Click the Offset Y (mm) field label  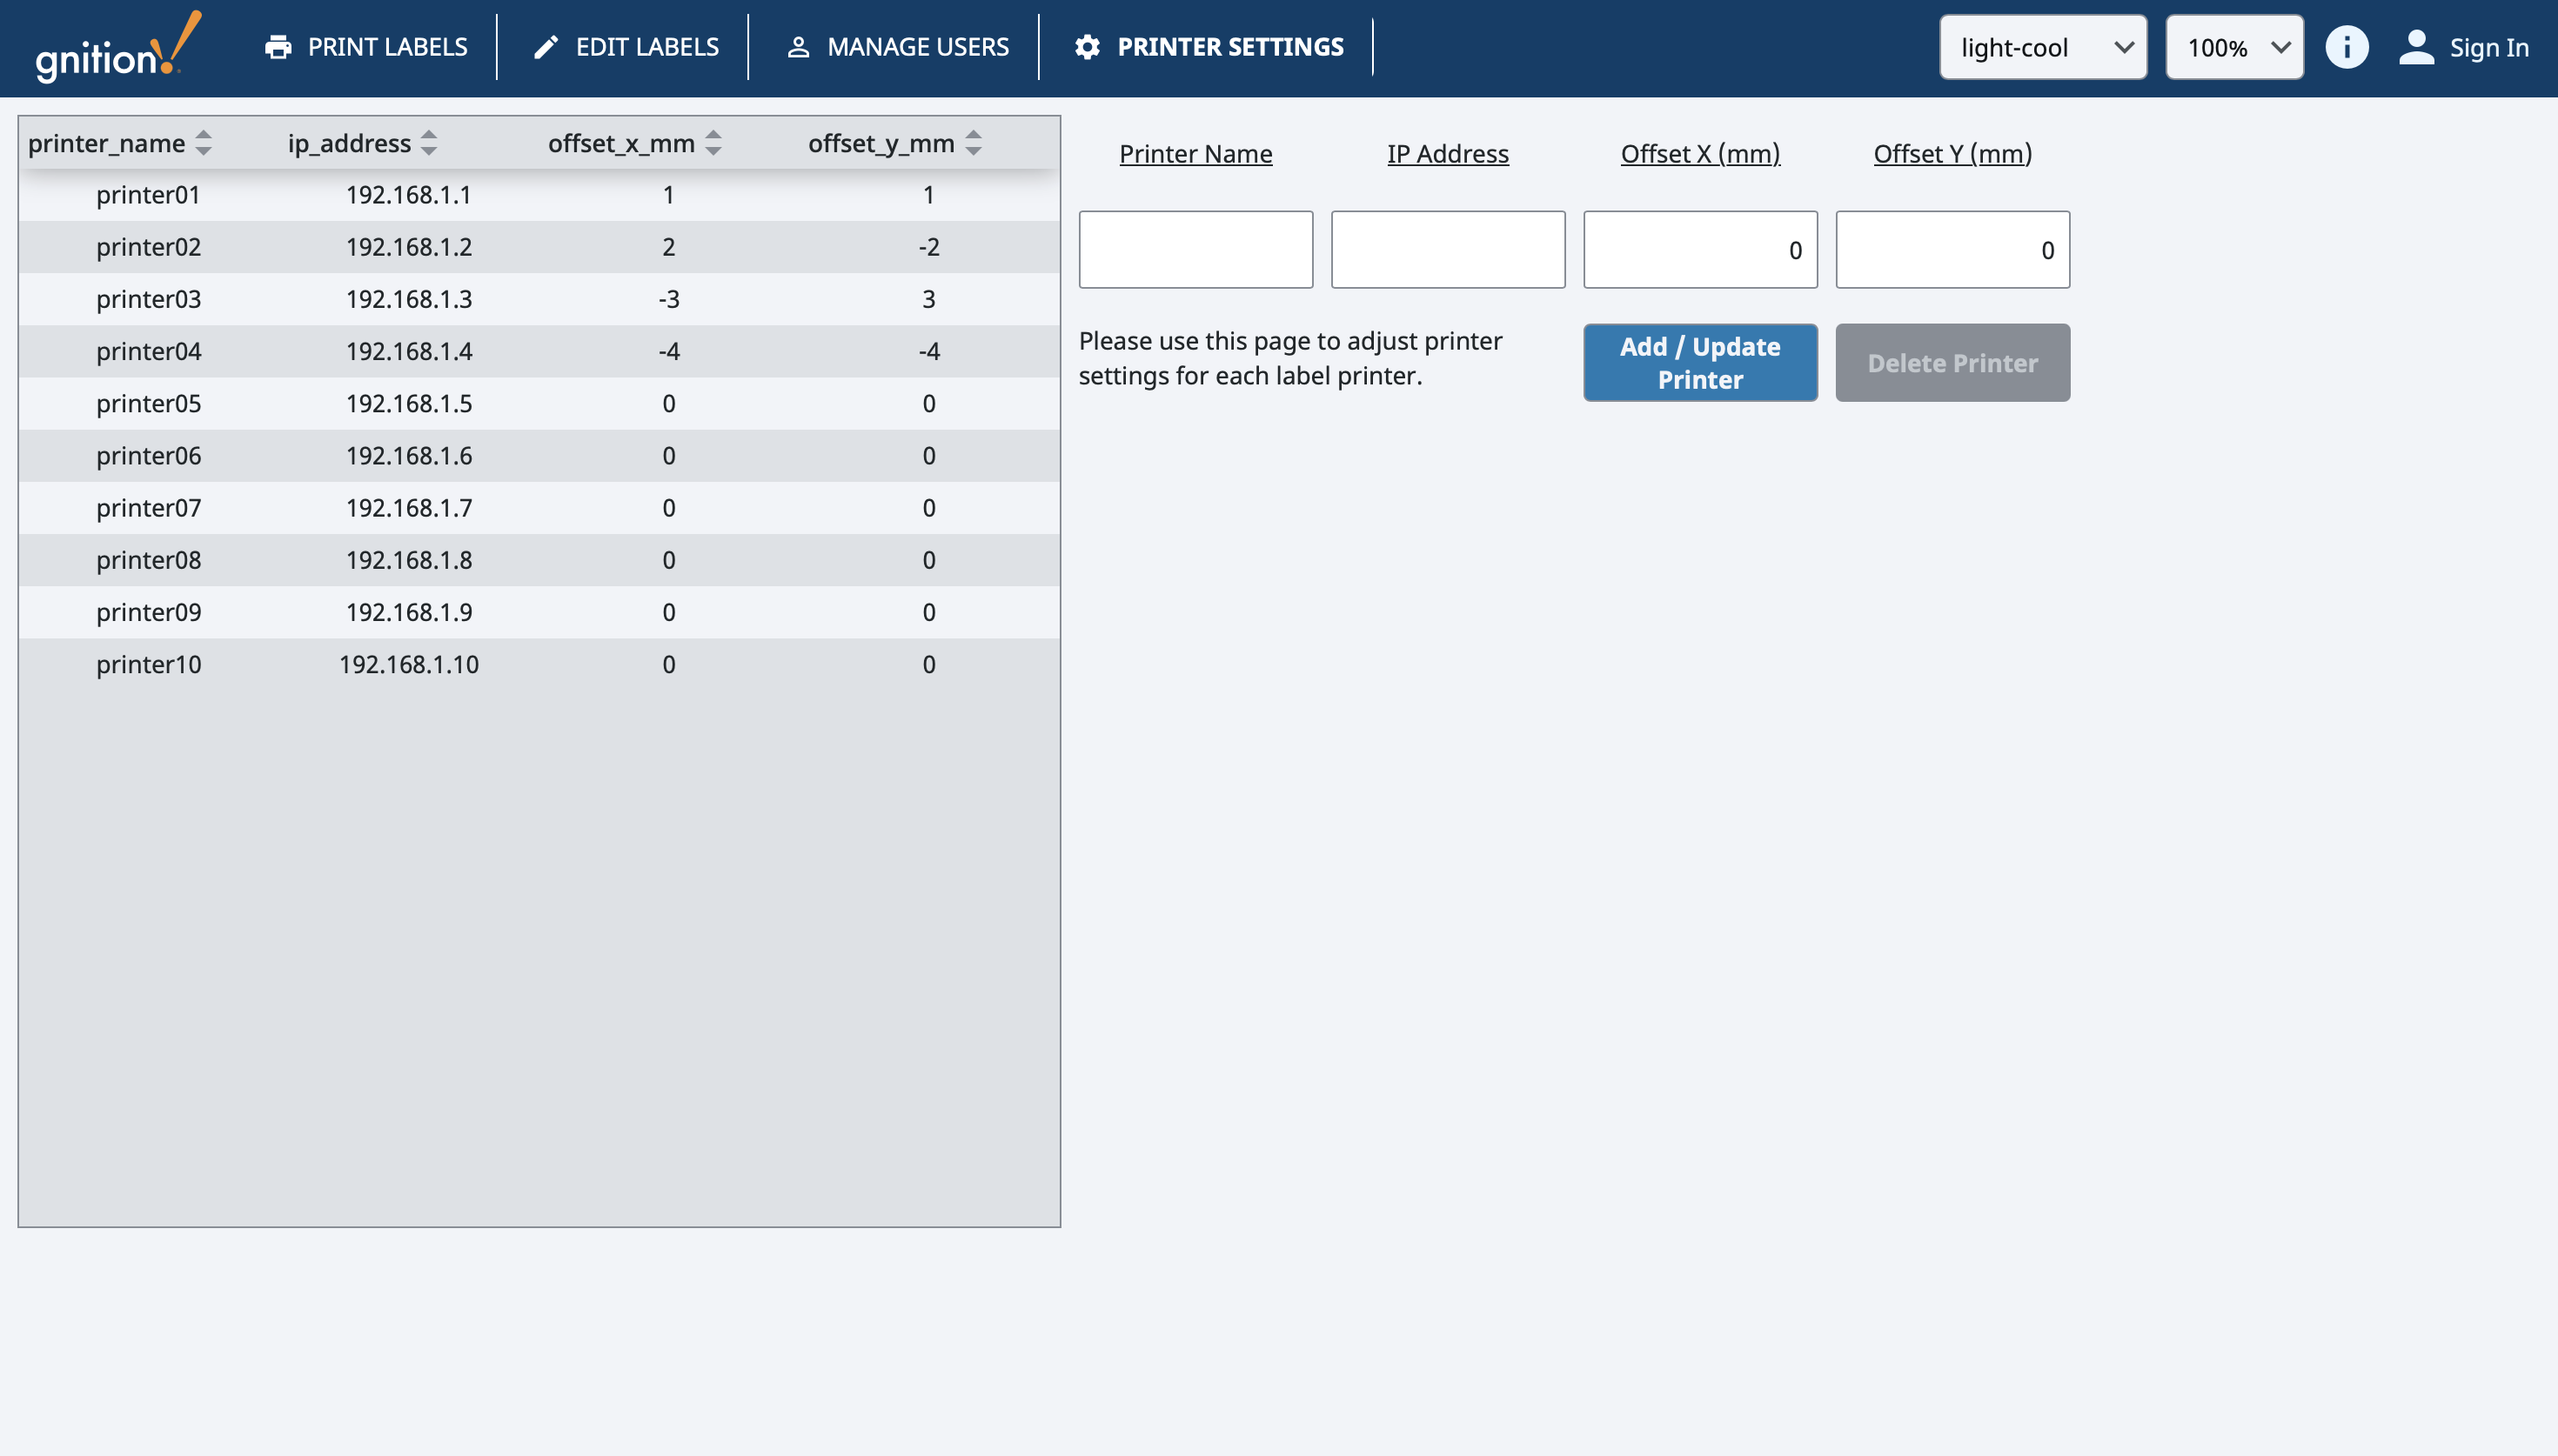tap(1952, 154)
